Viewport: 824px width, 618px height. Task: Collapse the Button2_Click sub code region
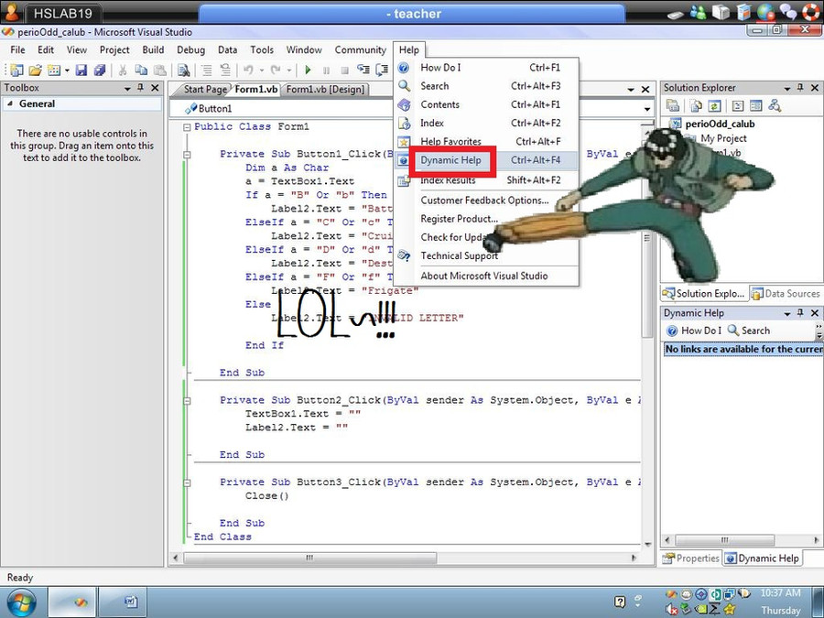coord(187,400)
